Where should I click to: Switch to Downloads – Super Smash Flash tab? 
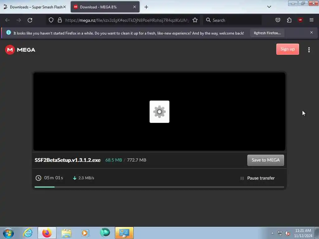coord(34,7)
